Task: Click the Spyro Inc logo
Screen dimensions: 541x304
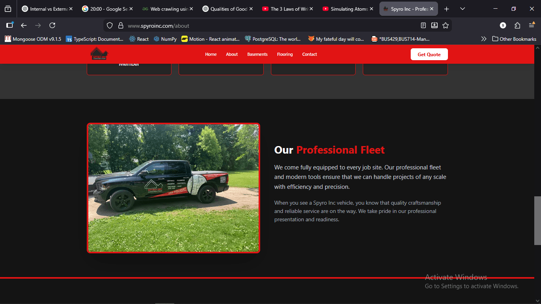Action: tap(99, 54)
